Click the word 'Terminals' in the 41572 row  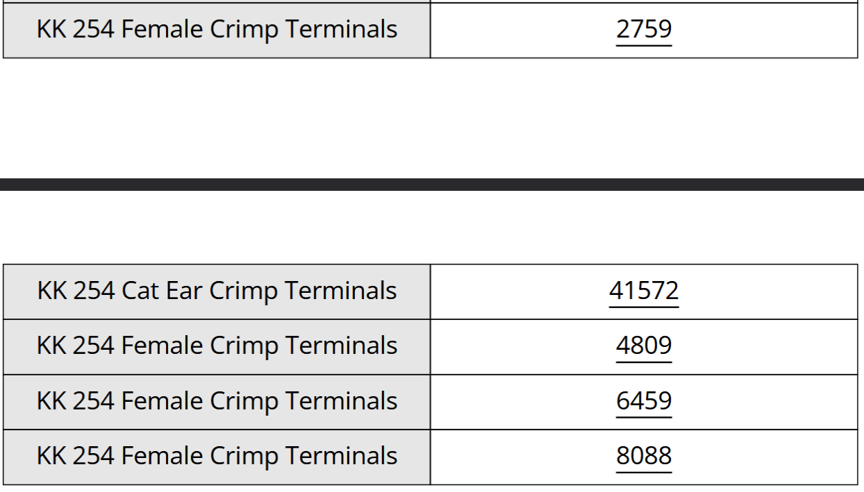pos(341,291)
